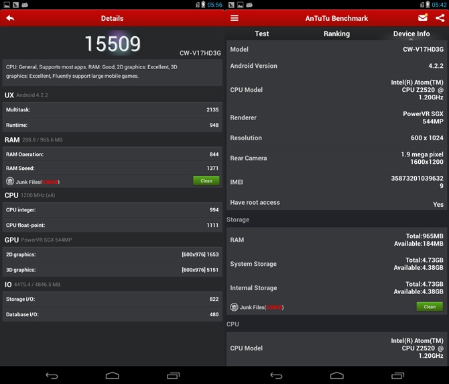449x384 pixels.
Task: Tap the junk files trash icon in Details screen
Action: point(10,181)
